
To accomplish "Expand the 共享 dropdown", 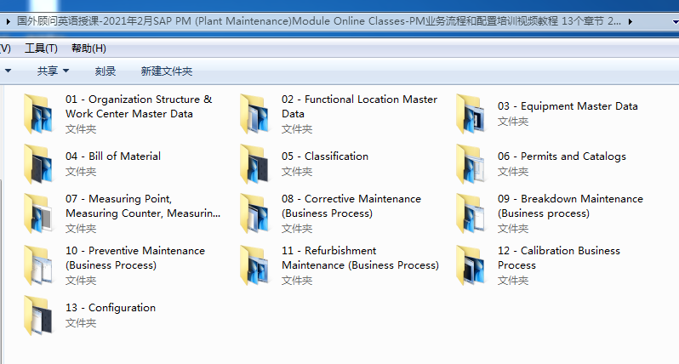I will pos(53,71).
